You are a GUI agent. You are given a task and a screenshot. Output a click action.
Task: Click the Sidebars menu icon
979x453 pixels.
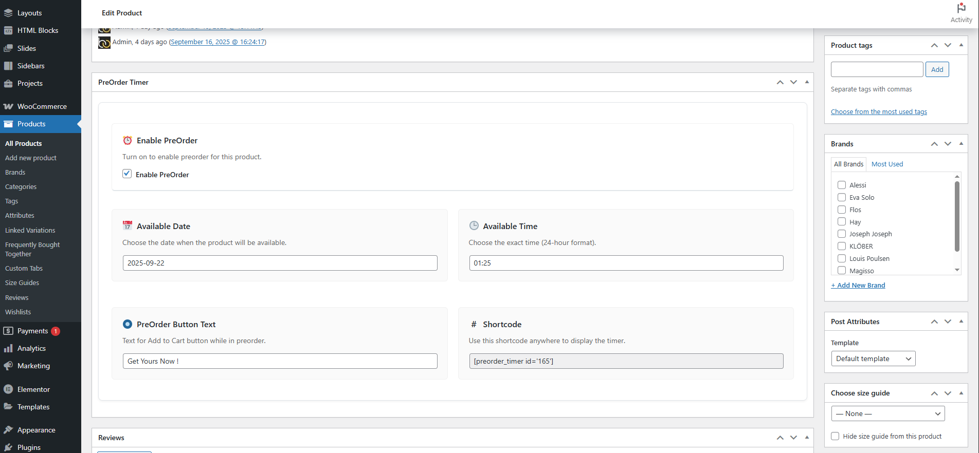[8, 66]
